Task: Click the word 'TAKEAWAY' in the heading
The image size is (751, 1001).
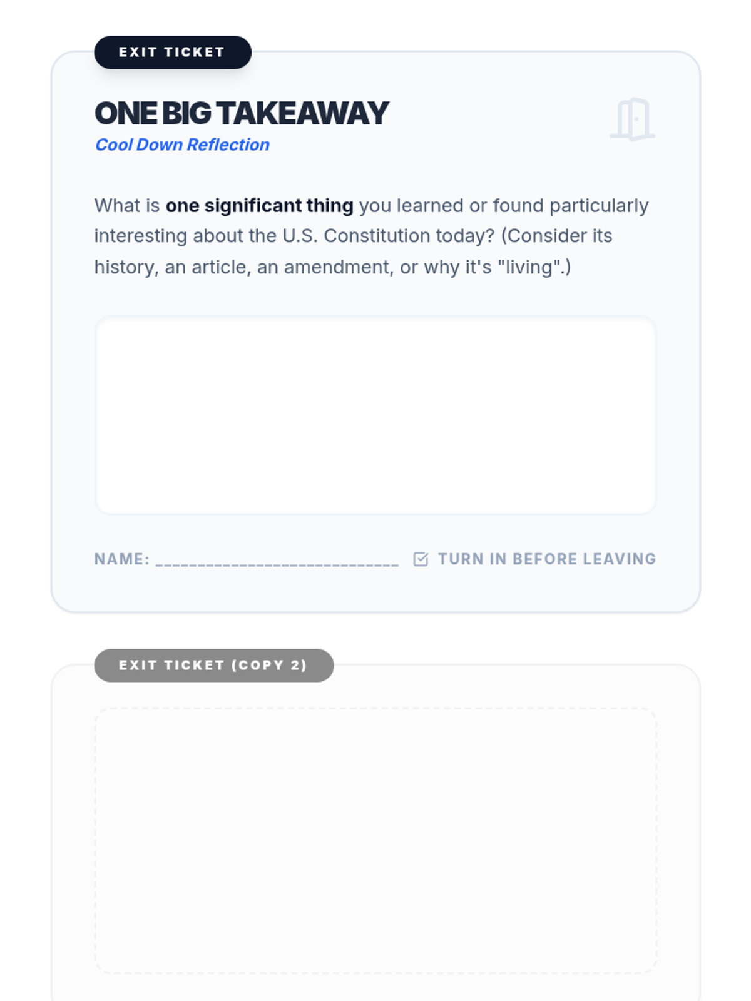Action: (x=303, y=113)
